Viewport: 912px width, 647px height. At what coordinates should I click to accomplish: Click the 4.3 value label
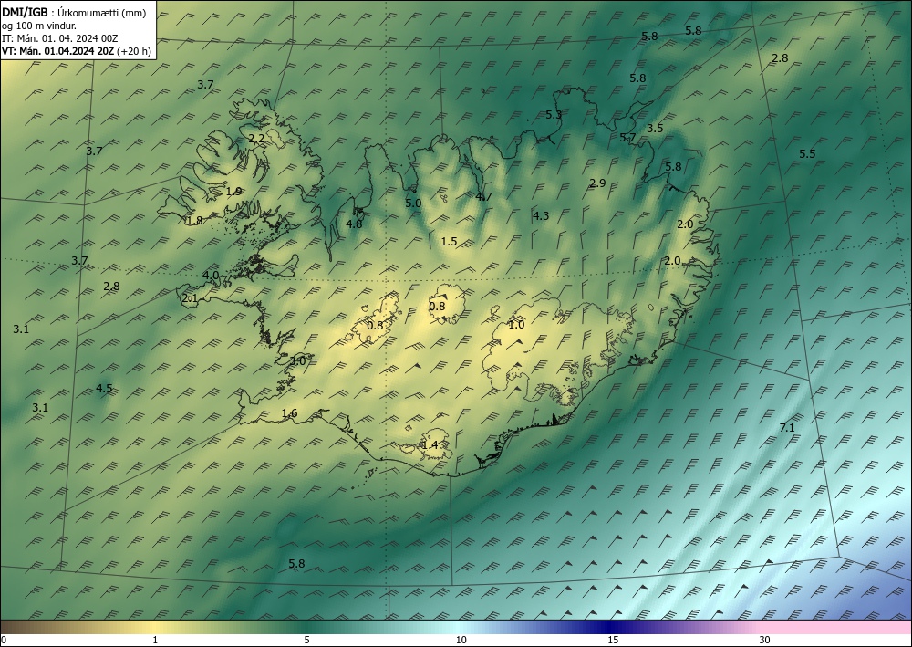540,216
